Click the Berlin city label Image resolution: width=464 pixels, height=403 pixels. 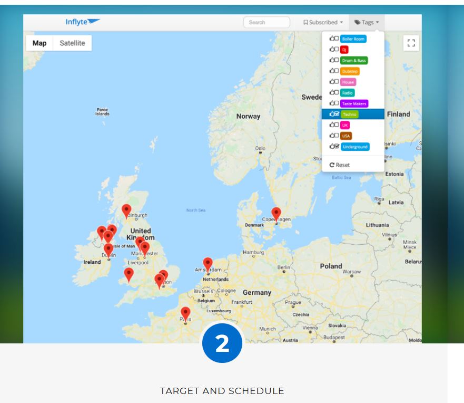[x=283, y=267]
